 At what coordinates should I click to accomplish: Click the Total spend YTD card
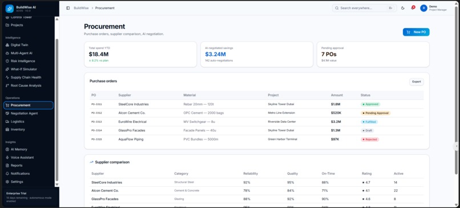(140, 54)
